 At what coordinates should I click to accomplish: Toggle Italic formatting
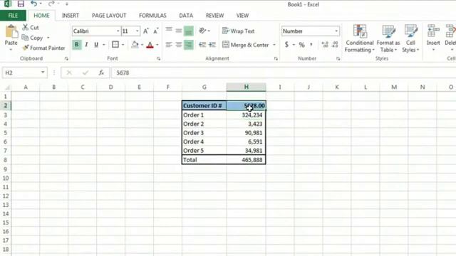pyautogui.click(x=86, y=45)
